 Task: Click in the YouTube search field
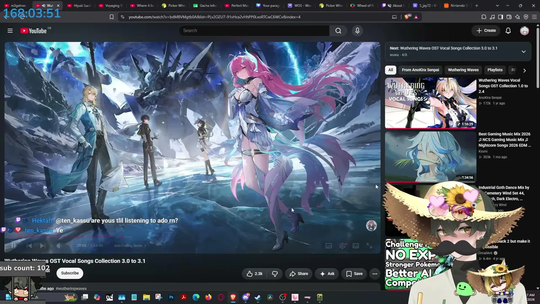[254, 30]
